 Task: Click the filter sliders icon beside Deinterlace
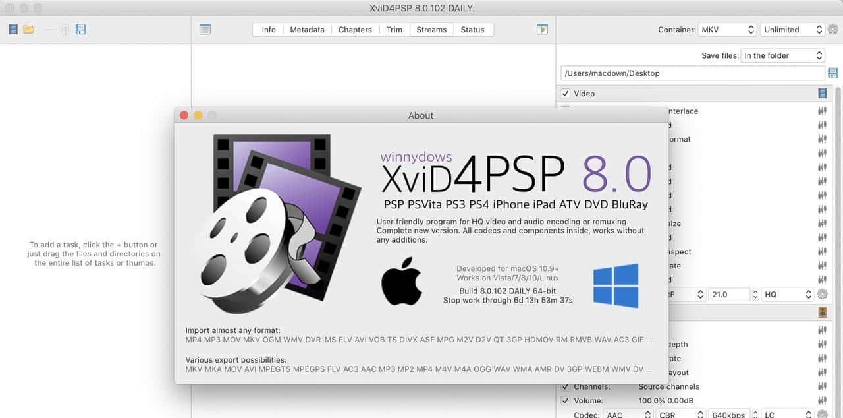822,111
